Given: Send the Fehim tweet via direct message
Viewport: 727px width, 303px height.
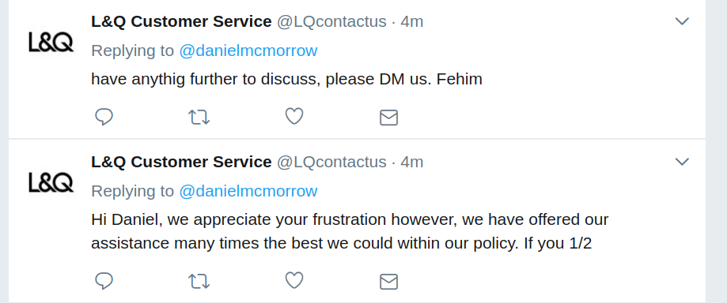Looking at the screenshot, I should (388, 118).
